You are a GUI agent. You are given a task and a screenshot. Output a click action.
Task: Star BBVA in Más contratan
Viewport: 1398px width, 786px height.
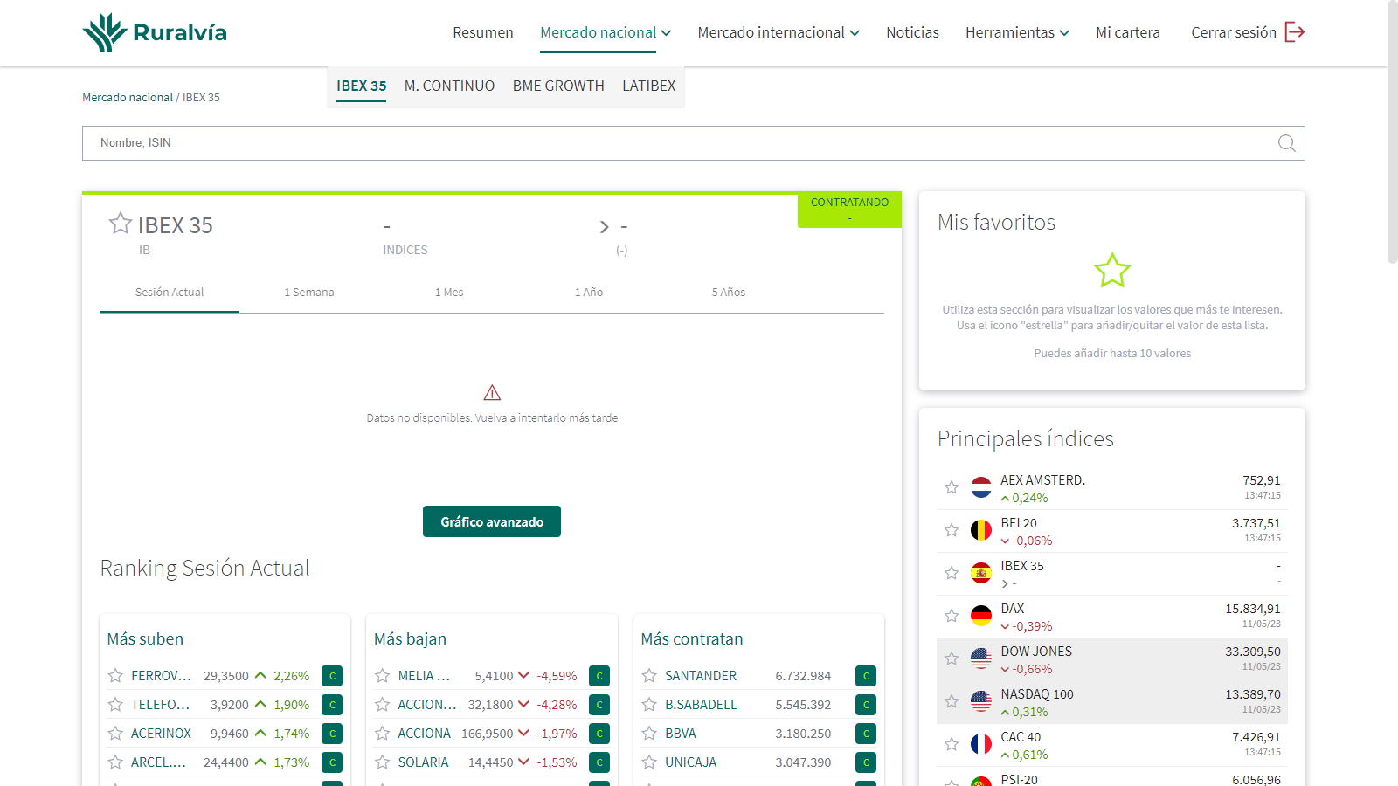pos(649,733)
